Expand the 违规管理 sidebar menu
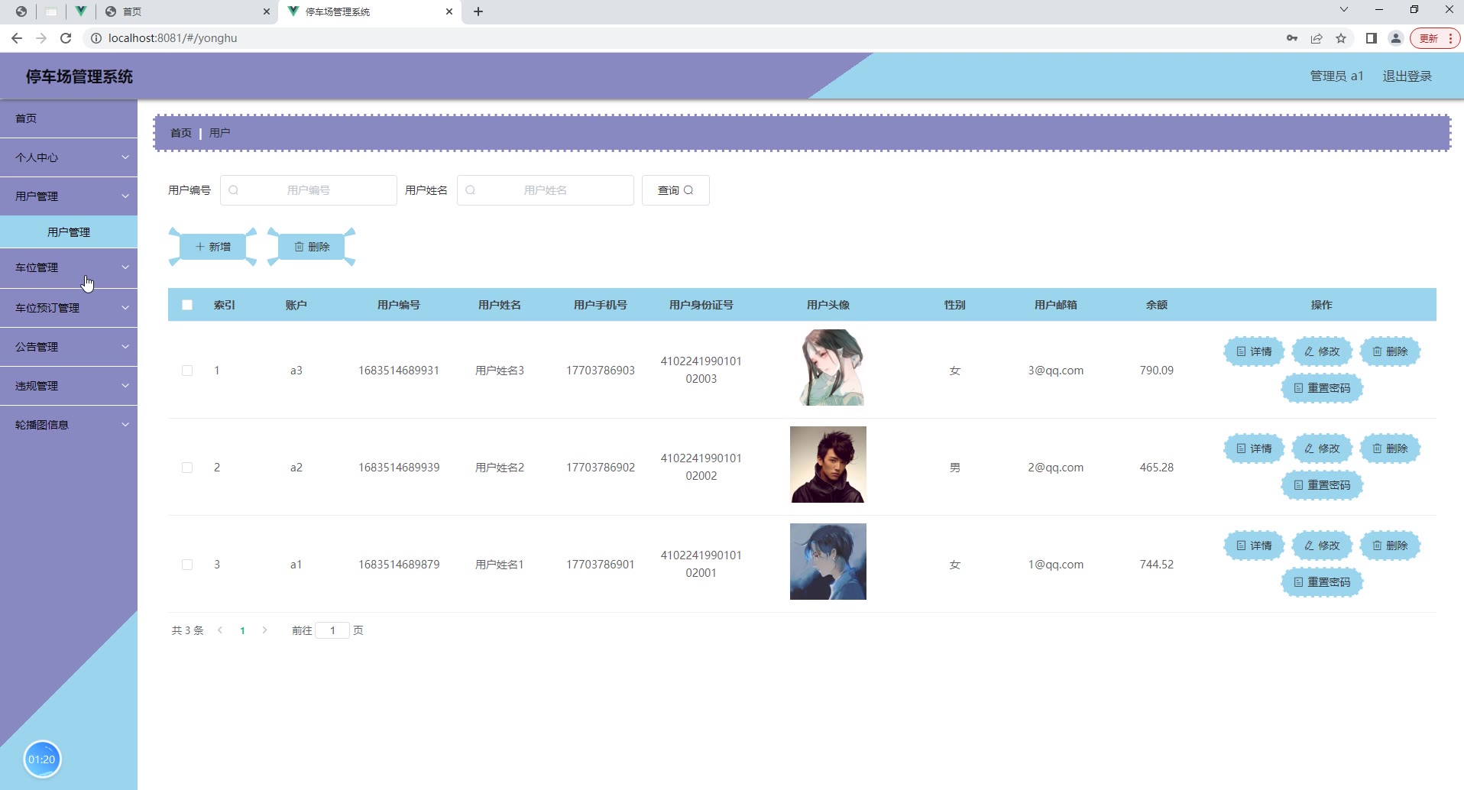 point(69,386)
